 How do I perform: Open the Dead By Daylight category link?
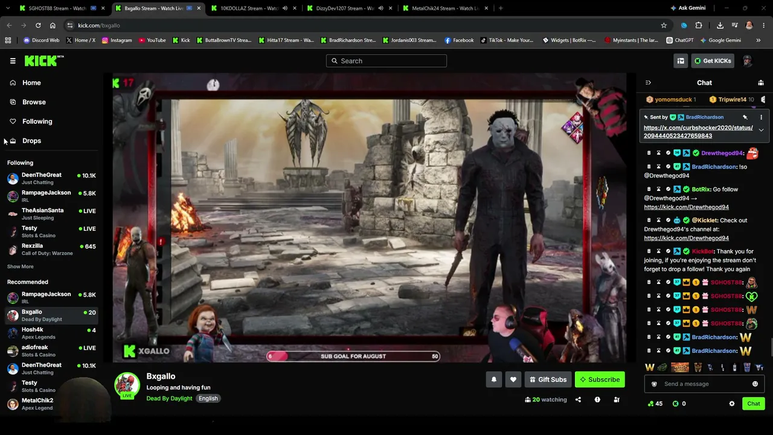pyautogui.click(x=169, y=398)
